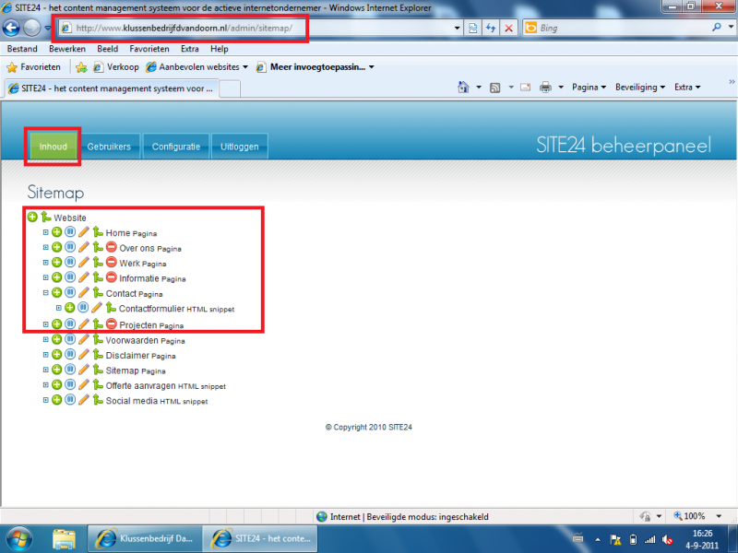Image resolution: width=738 pixels, height=553 pixels.
Task: Click the red delete icon for Projecten
Action: (x=111, y=324)
